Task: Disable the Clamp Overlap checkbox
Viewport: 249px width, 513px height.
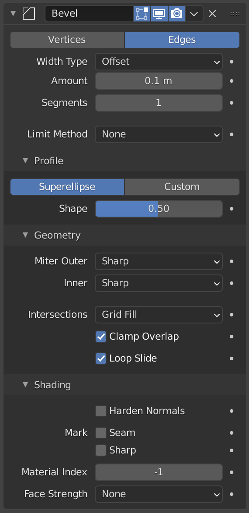Action: click(101, 336)
